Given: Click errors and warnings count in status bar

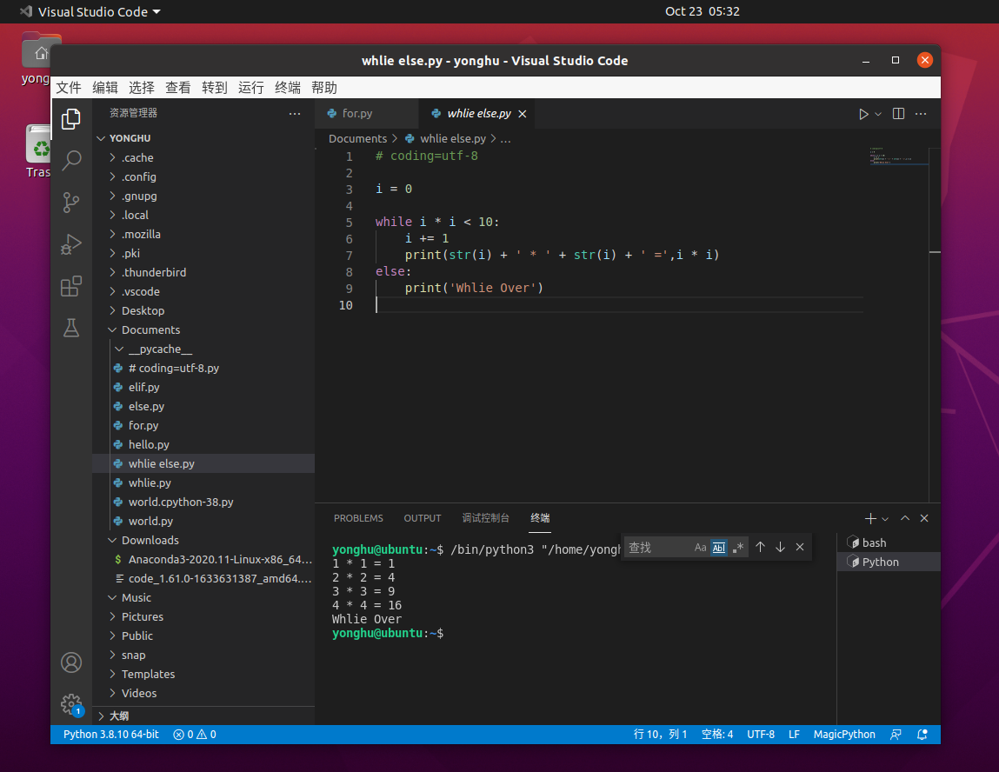Looking at the screenshot, I should click(x=194, y=735).
